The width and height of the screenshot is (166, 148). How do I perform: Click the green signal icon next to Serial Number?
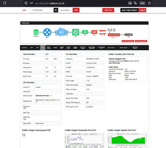pos(51,96)
